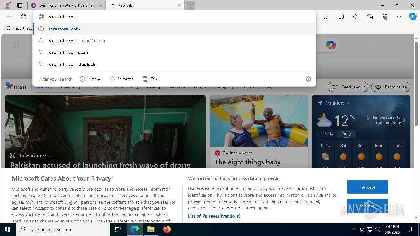Select Mon in the weather forecast
Screen dimensions: 420x236
click(x=379, y=154)
